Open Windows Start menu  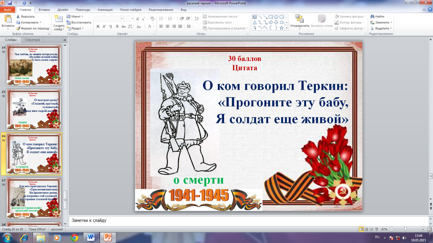[x=7, y=237]
